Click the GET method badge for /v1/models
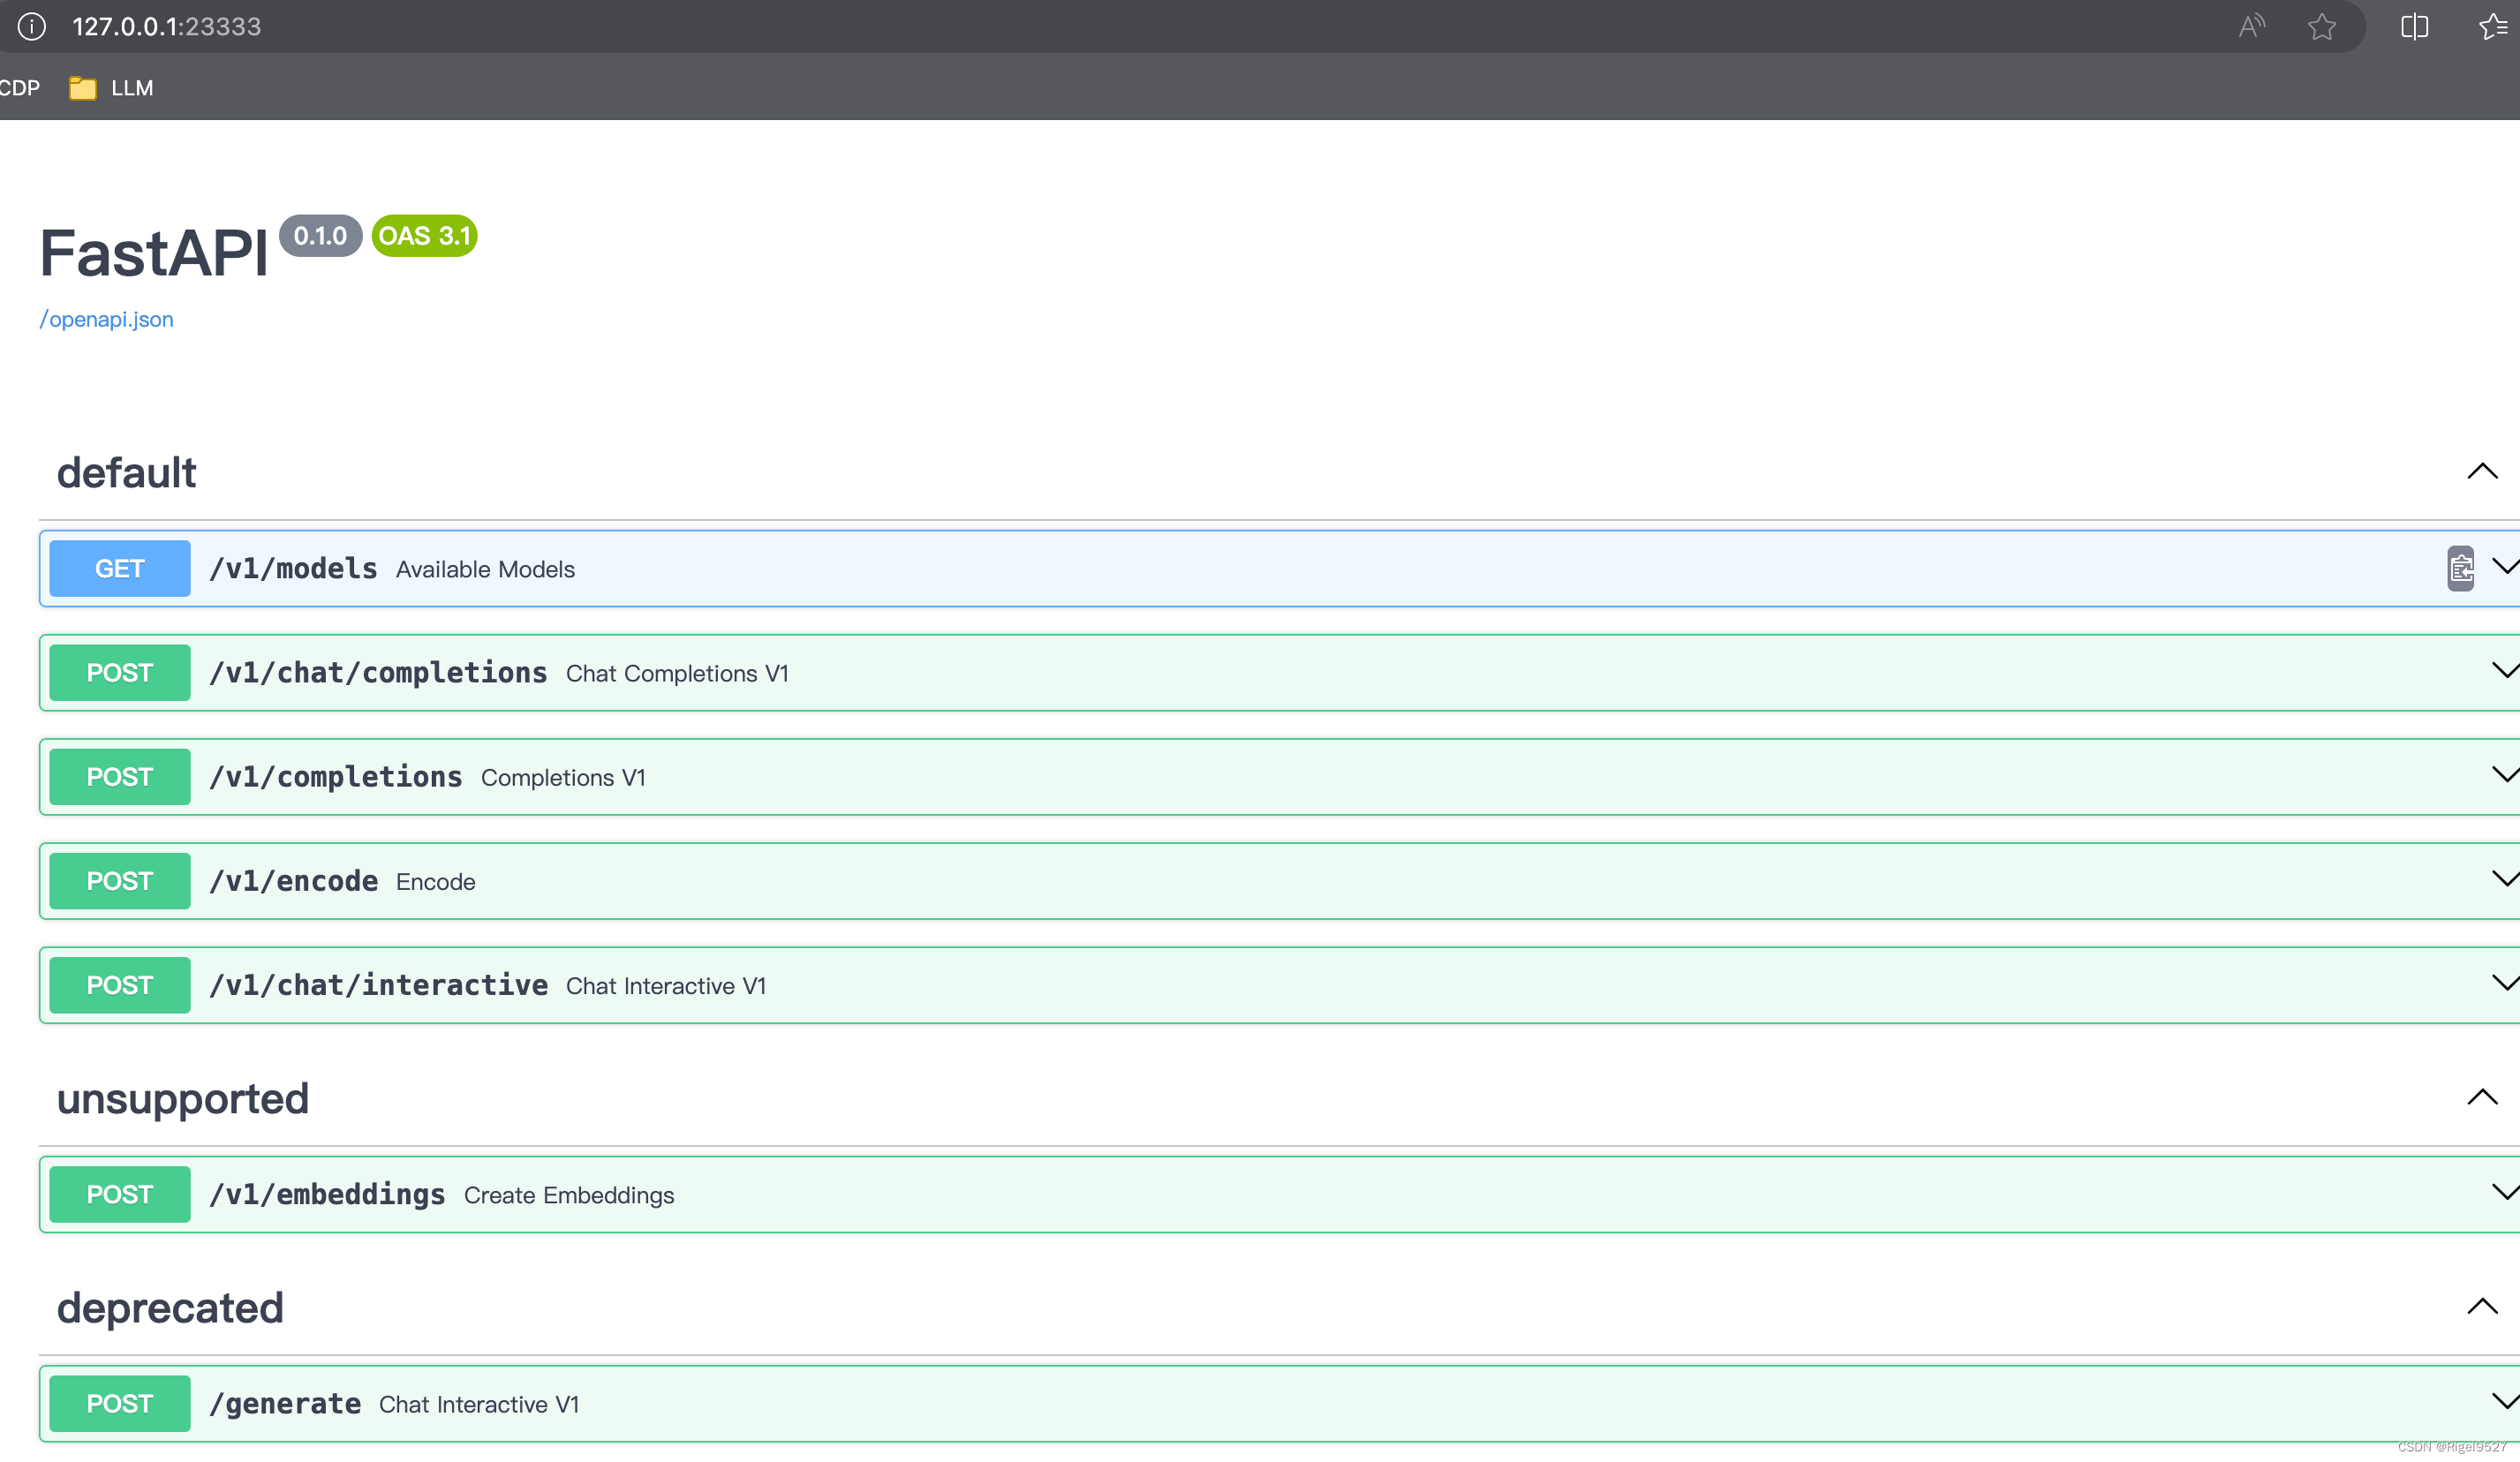The width and height of the screenshot is (2520, 1462). (x=119, y=568)
